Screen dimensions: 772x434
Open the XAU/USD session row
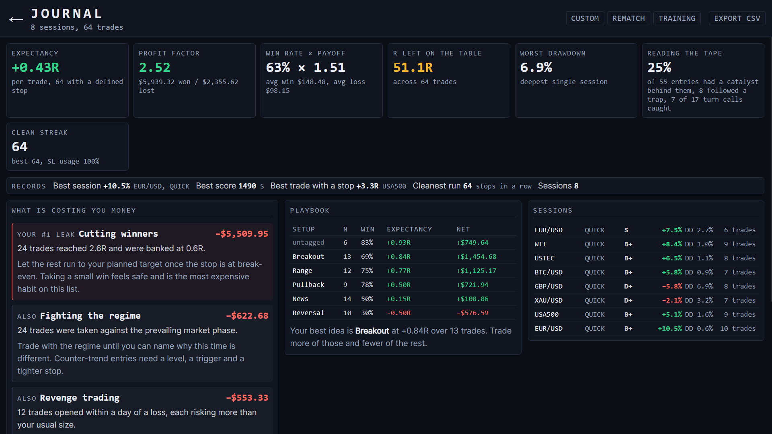[x=646, y=301]
